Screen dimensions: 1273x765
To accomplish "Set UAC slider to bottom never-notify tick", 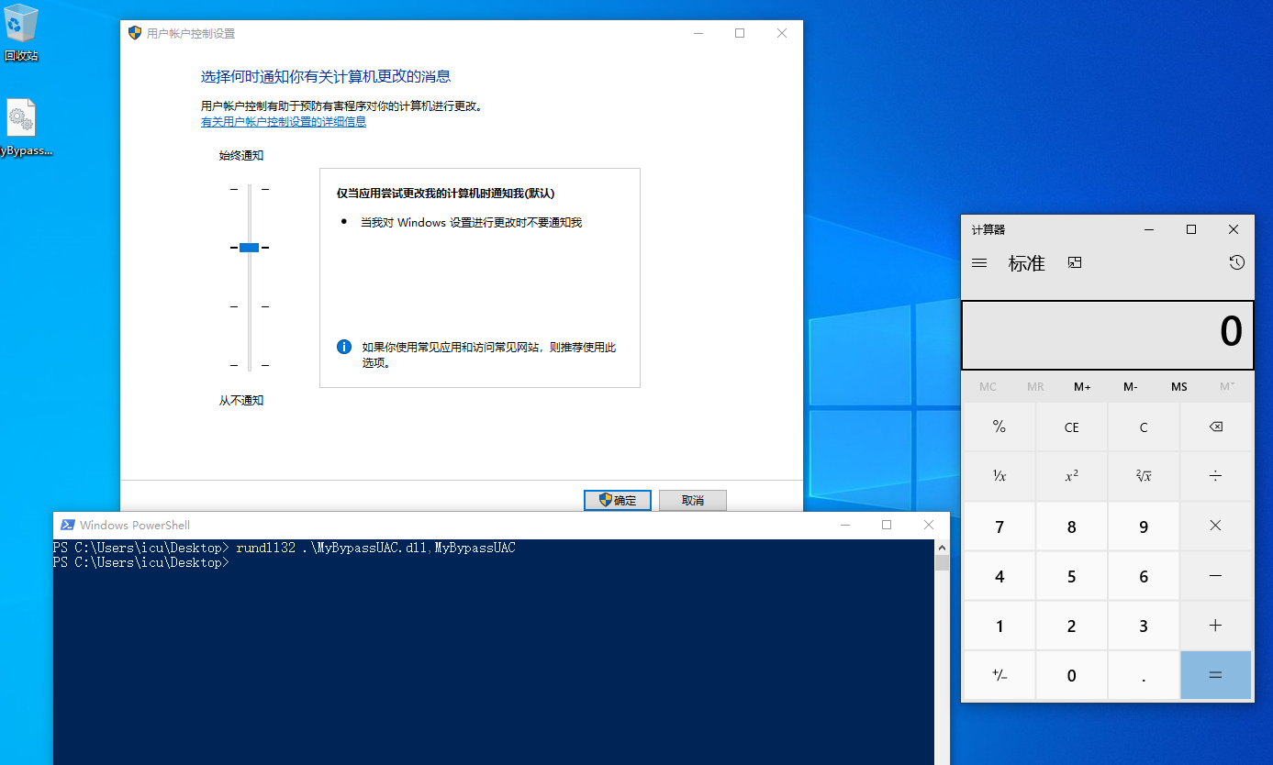I will point(249,365).
